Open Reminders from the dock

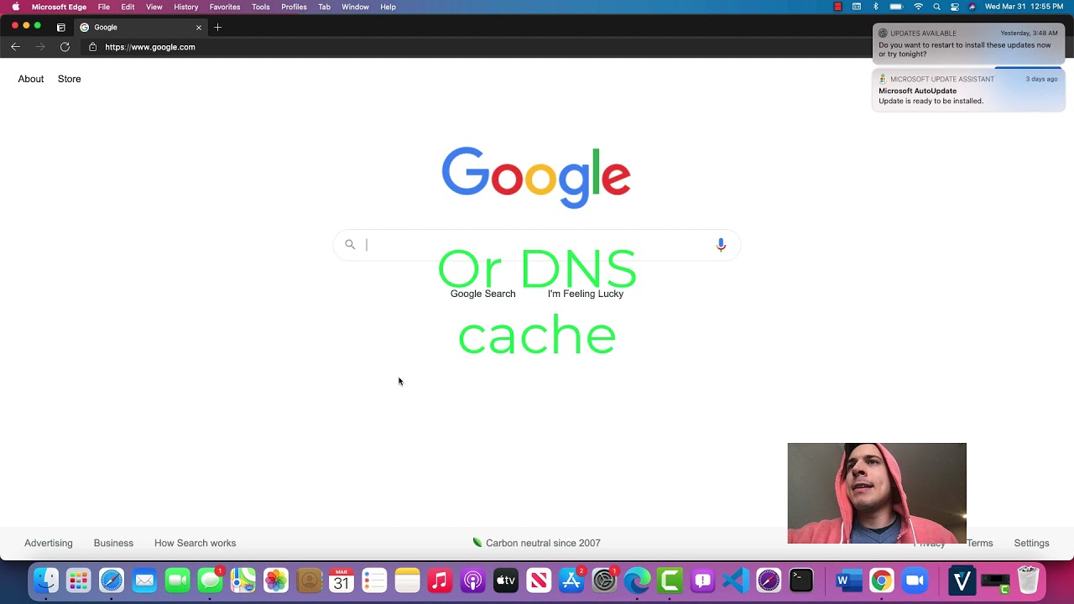click(374, 580)
